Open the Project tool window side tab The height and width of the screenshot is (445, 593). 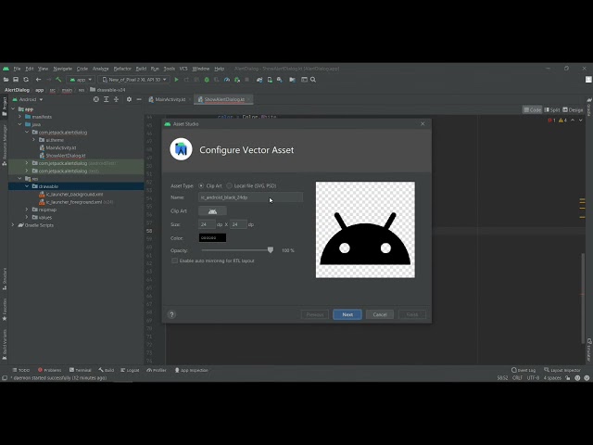pyautogui.click(x=4, y=106)
